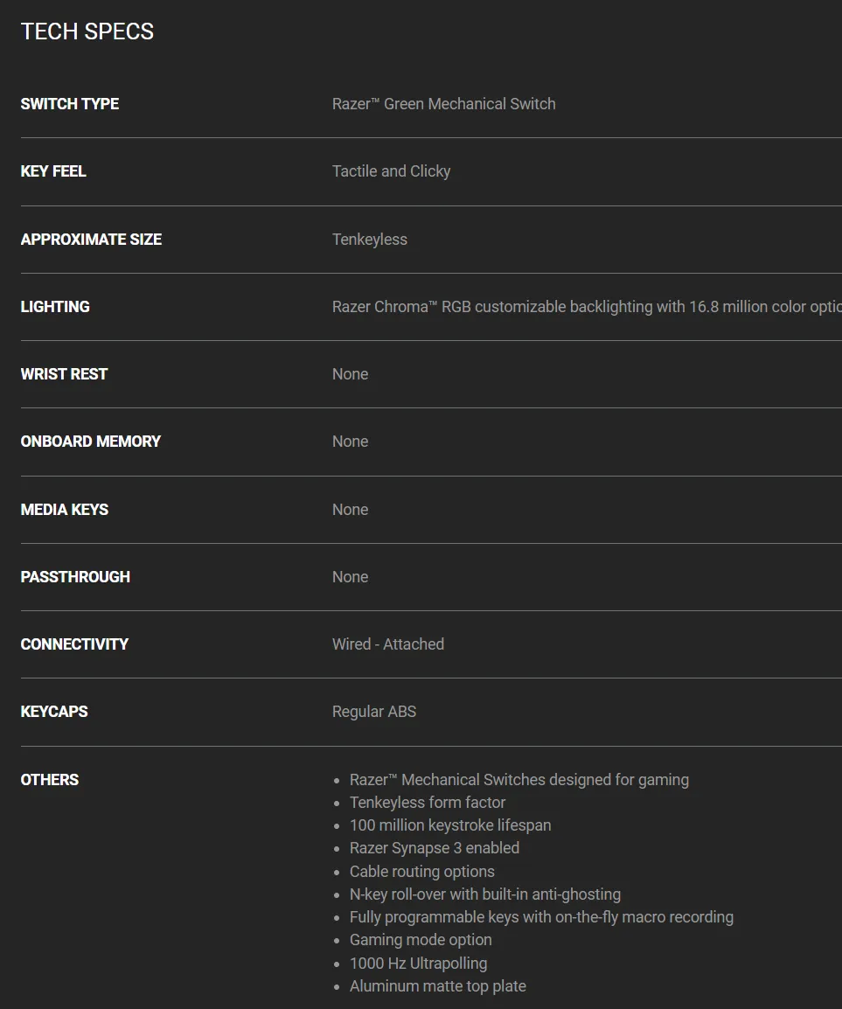
Task: Click the LIGHTING row label
Action: click(x=55, y=307)
